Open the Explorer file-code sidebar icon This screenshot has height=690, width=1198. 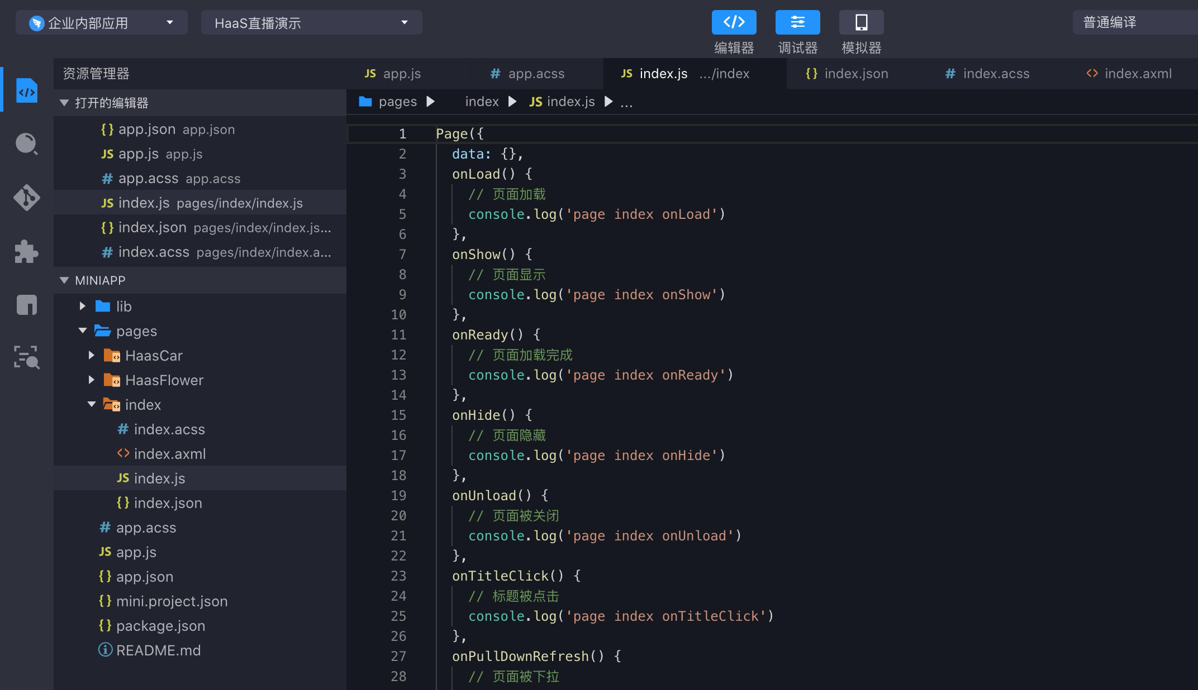pos(26,91)
